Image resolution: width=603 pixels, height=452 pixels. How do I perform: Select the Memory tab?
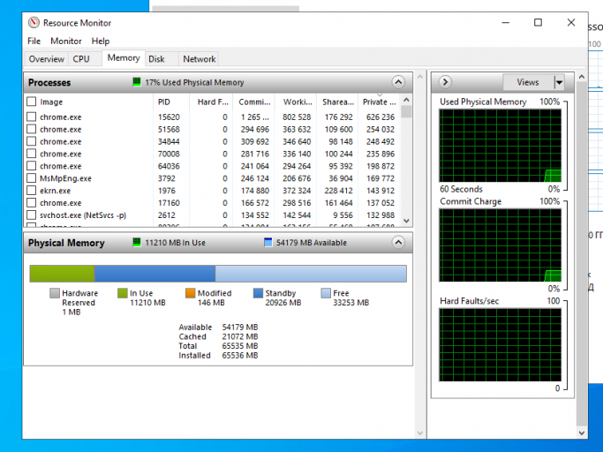[124, 58]
